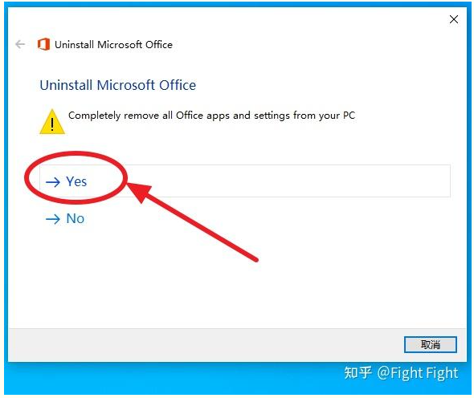
Task: Click the red annotation arrow head
Action: point(139,192)
